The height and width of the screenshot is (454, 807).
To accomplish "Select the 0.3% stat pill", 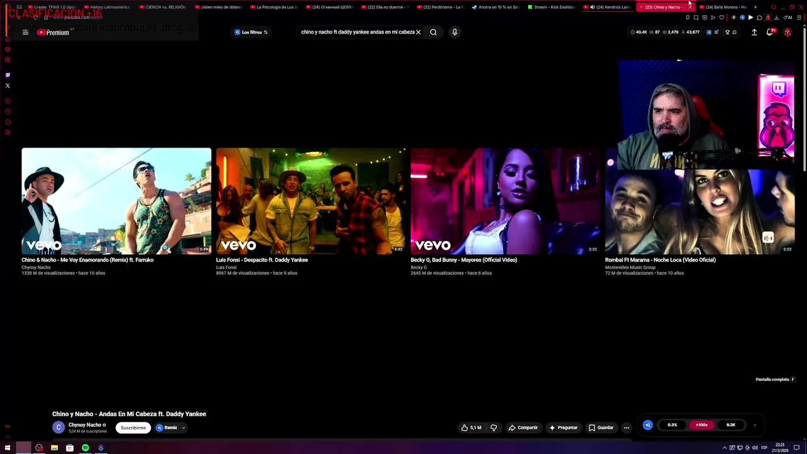I will point(672,425).
